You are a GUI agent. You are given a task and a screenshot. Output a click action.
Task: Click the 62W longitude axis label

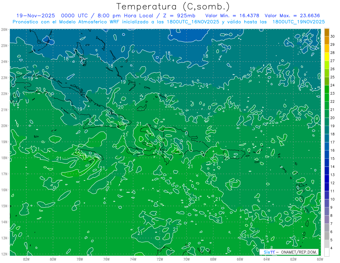point(293,259)
